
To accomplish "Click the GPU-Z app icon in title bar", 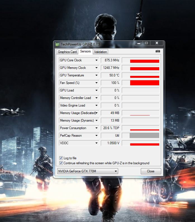I will pyautogui.click(x=57, y=44).
